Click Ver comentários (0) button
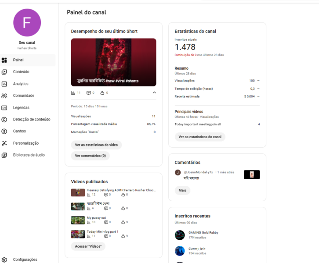The width and height of the screenshot is (319, 263). coord(91,156)
